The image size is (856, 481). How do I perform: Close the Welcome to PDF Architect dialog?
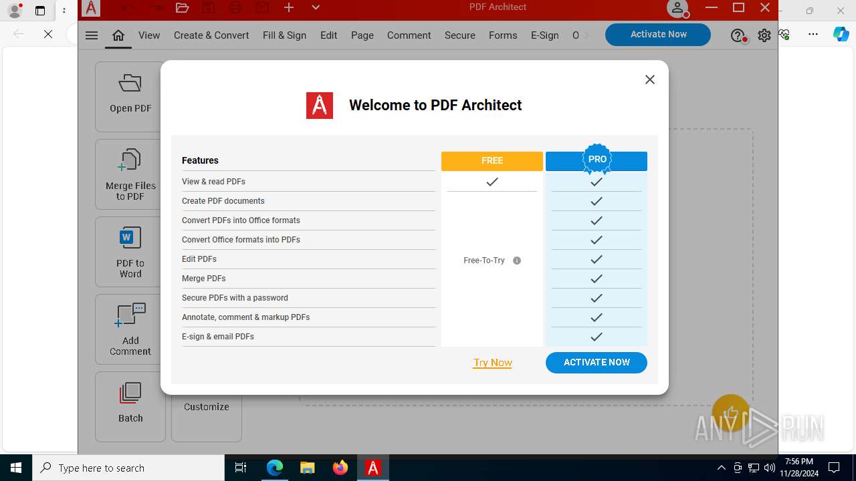click(x=649, y=79)
